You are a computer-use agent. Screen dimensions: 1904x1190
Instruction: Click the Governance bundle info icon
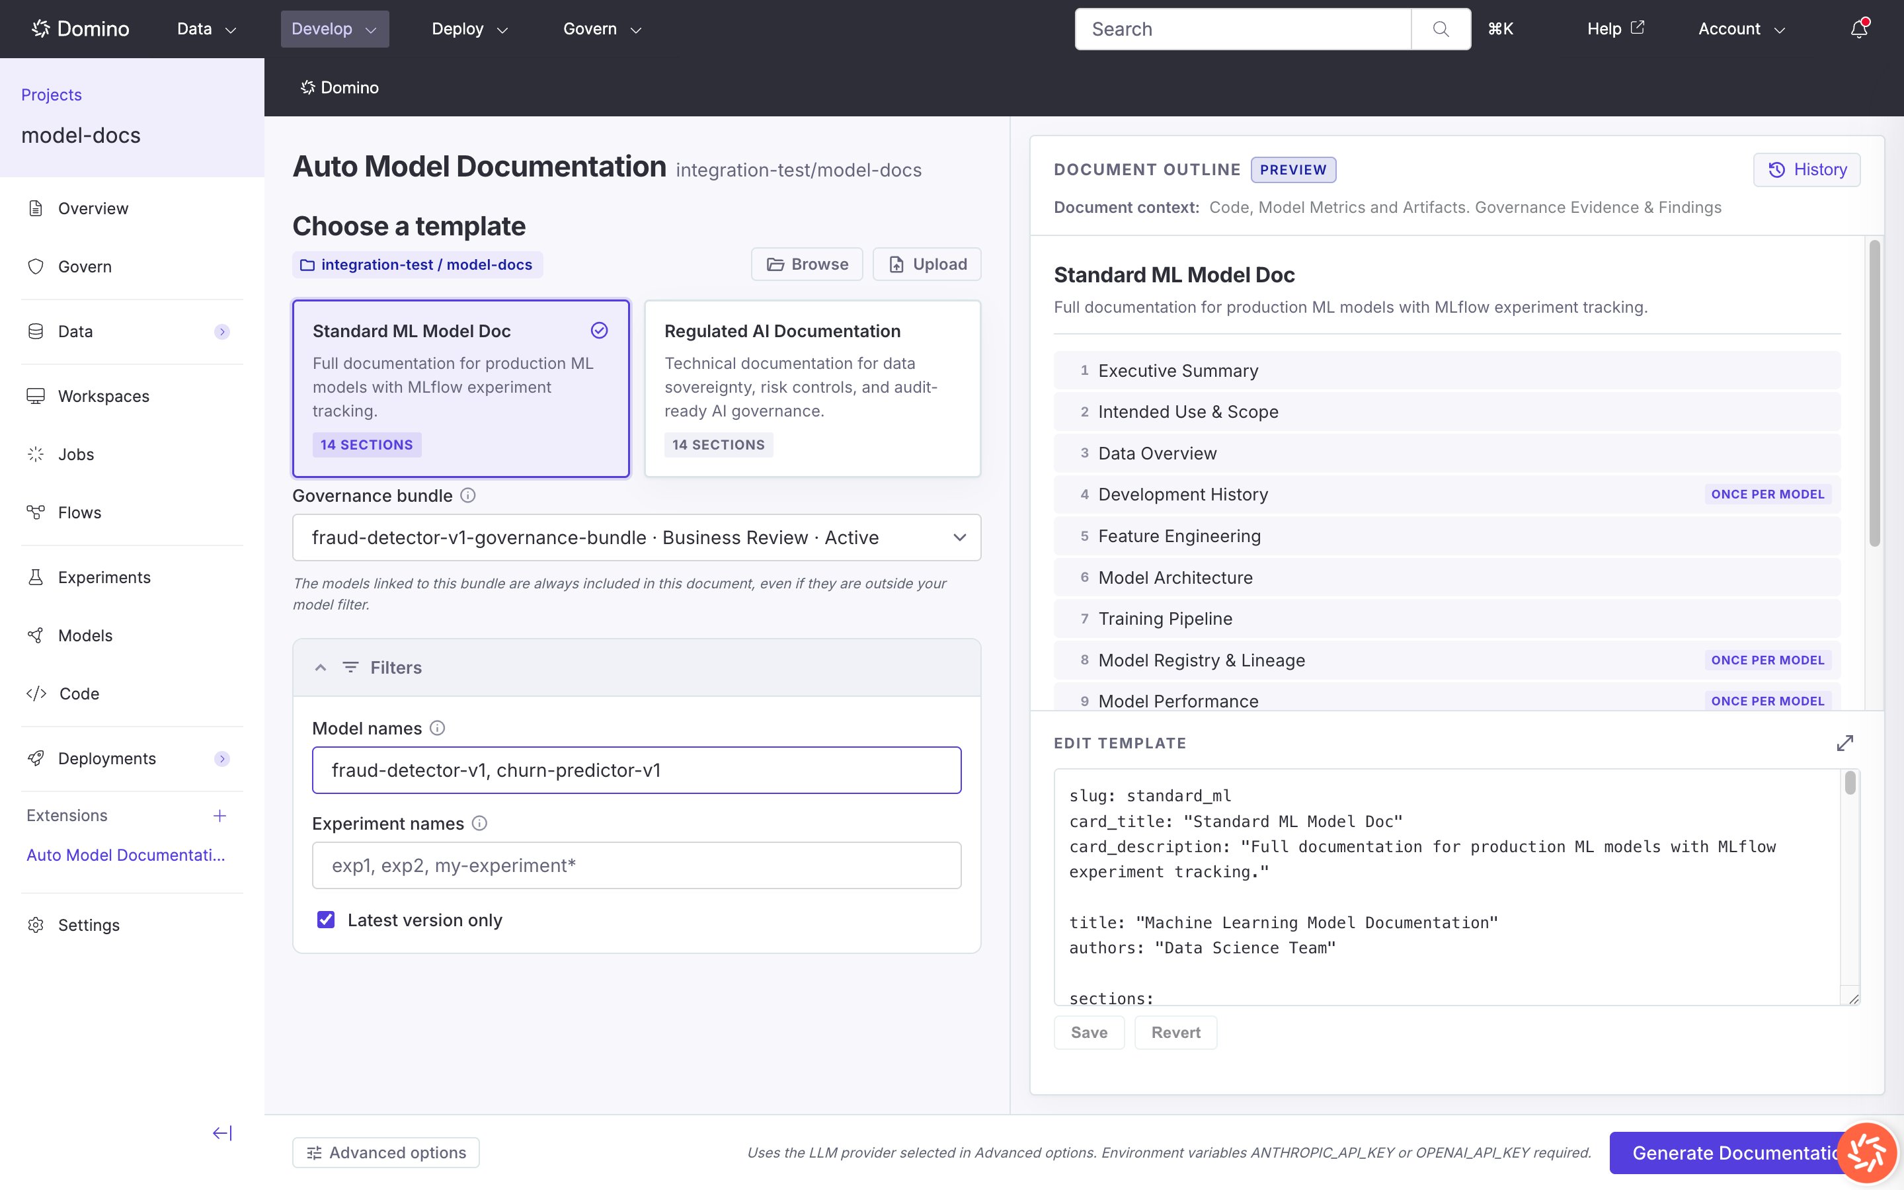click(468, 495)
